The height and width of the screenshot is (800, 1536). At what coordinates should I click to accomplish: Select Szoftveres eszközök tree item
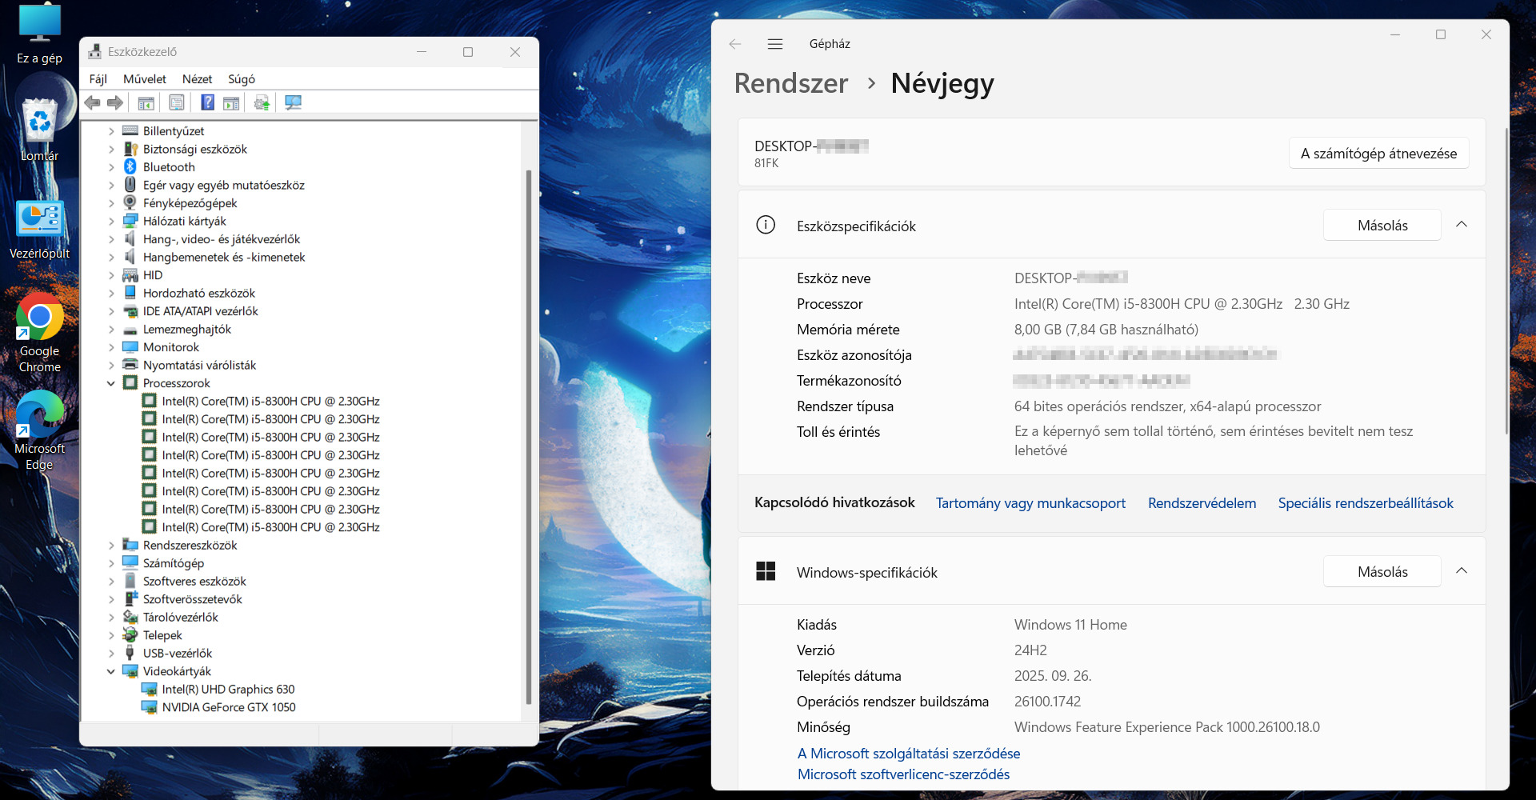pos(194,581)
